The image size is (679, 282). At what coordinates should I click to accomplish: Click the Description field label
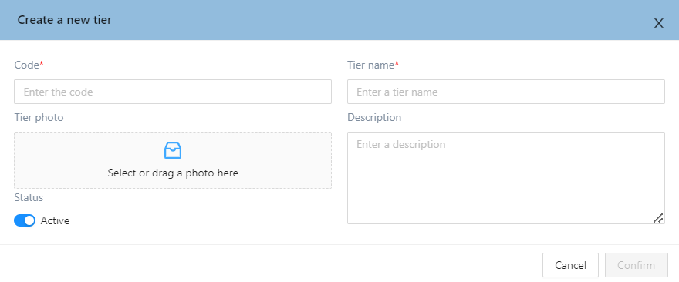click(x=374, y=117)
